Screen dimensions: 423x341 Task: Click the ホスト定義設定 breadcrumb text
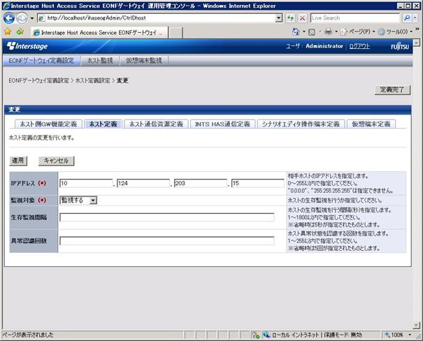[x=92, y=80]
